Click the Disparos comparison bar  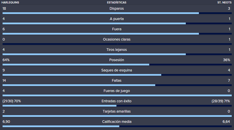117,13
